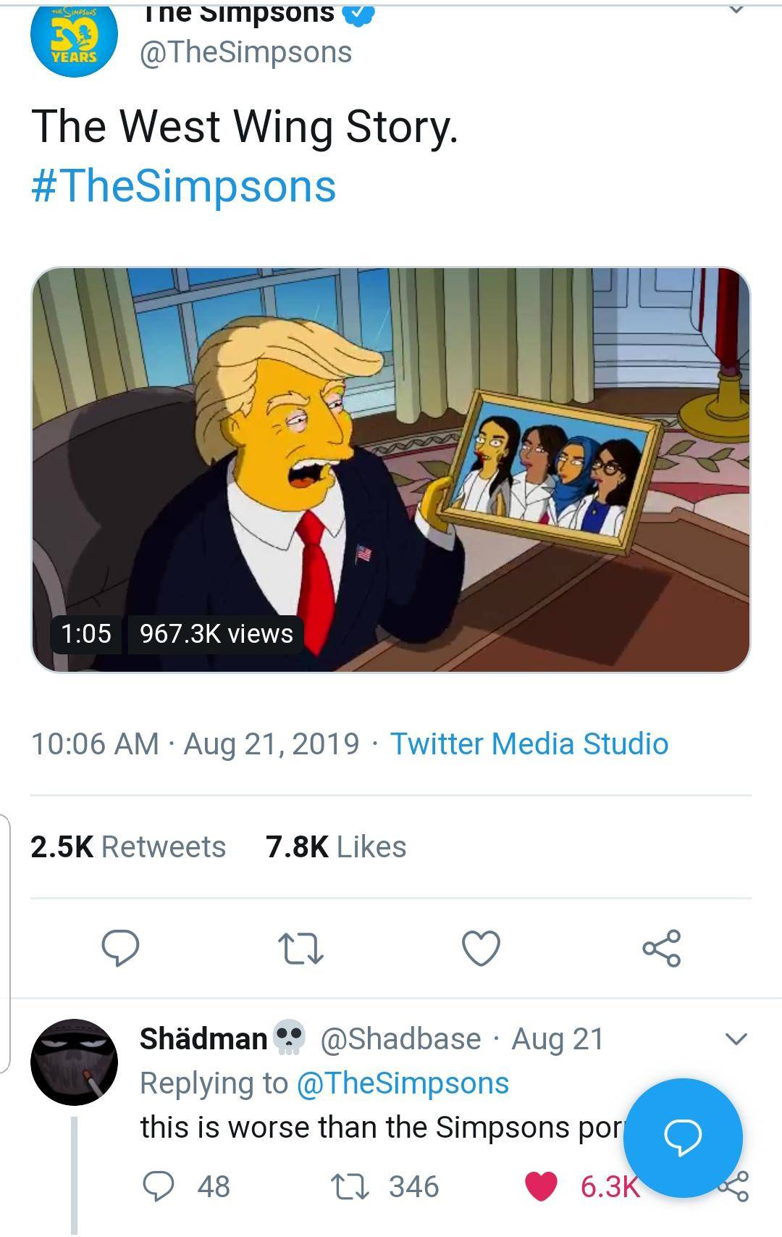This screenshot has height=1237, width=782.
Task: Open the @TheSimpsons handle in header
Action: tap(245, 52)
